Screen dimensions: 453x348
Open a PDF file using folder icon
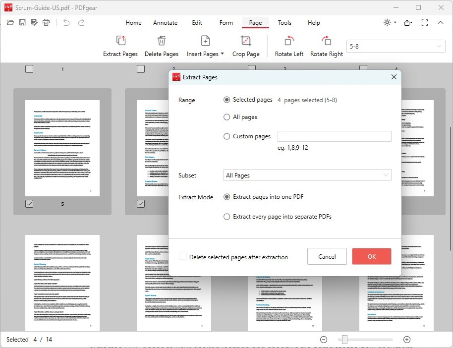coord(10,22)
